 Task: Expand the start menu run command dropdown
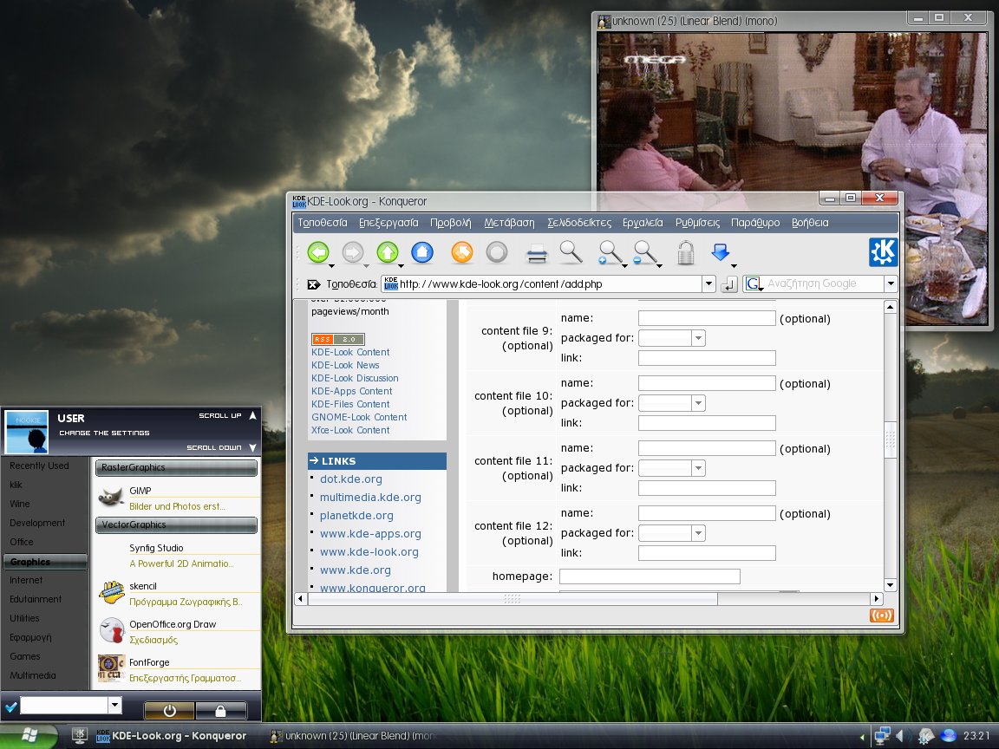click(114, 705)
